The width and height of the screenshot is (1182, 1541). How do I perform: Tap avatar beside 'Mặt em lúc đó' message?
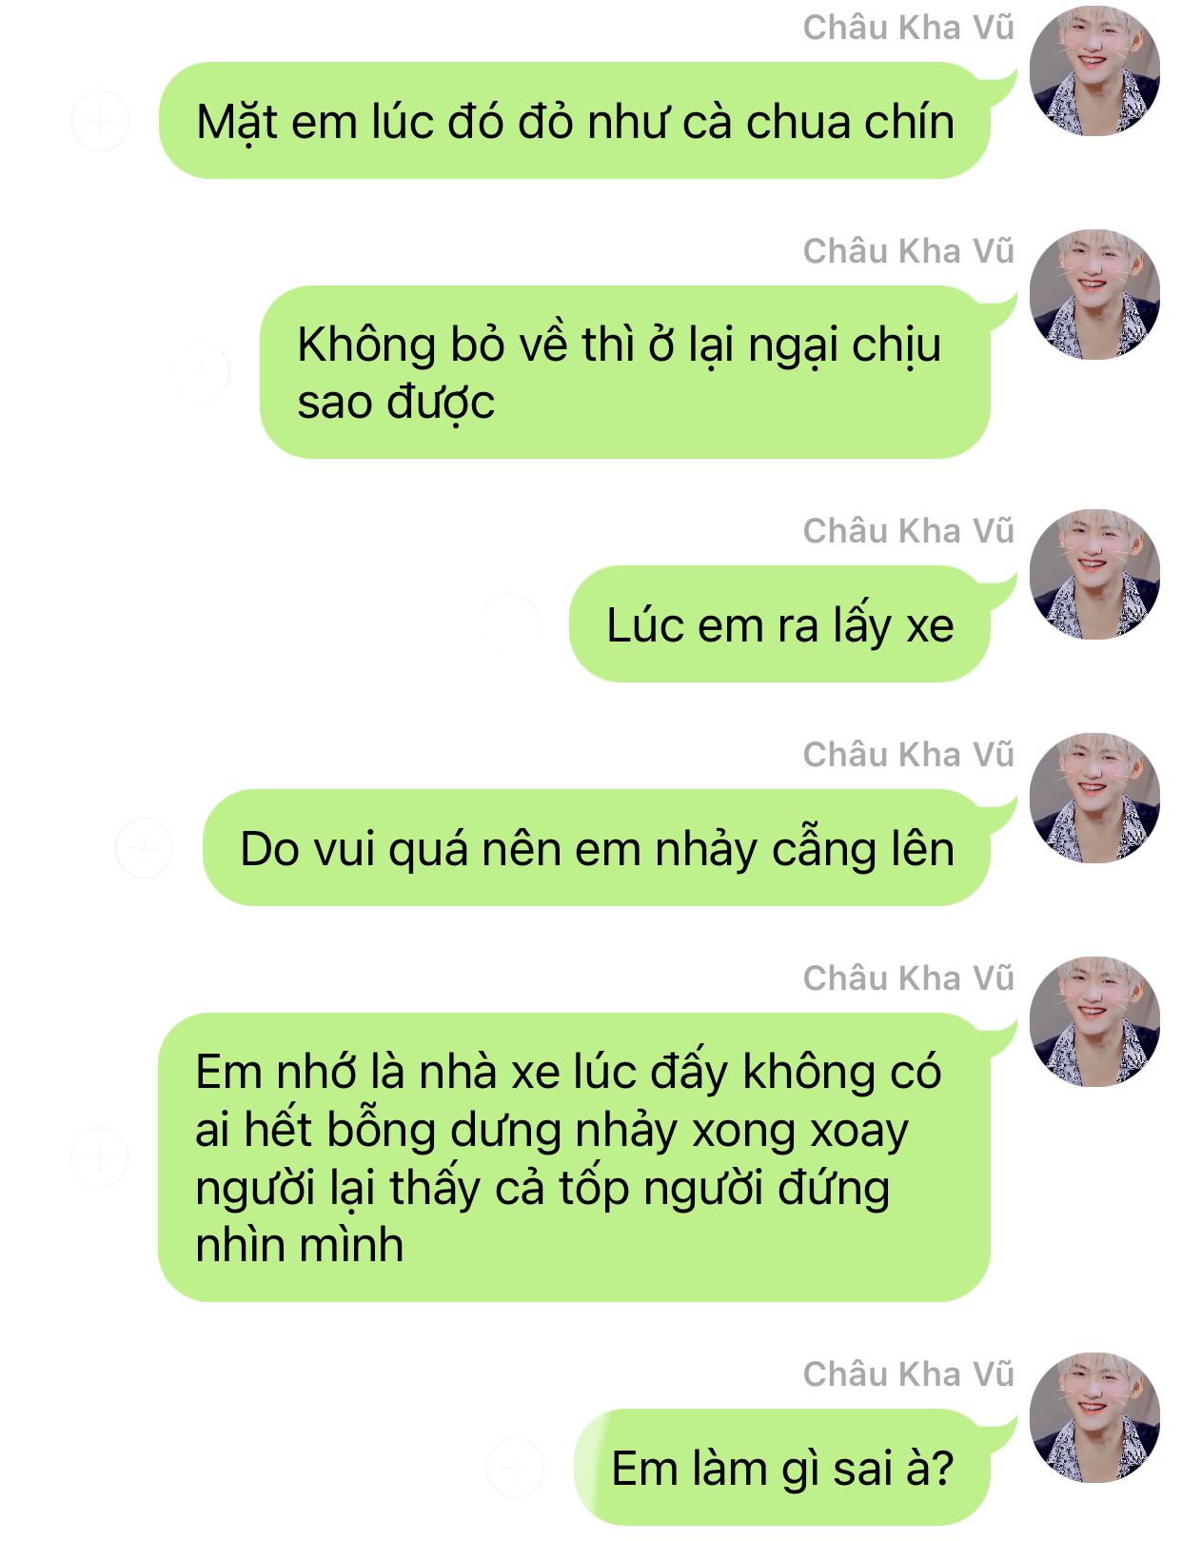point(1094,70)
